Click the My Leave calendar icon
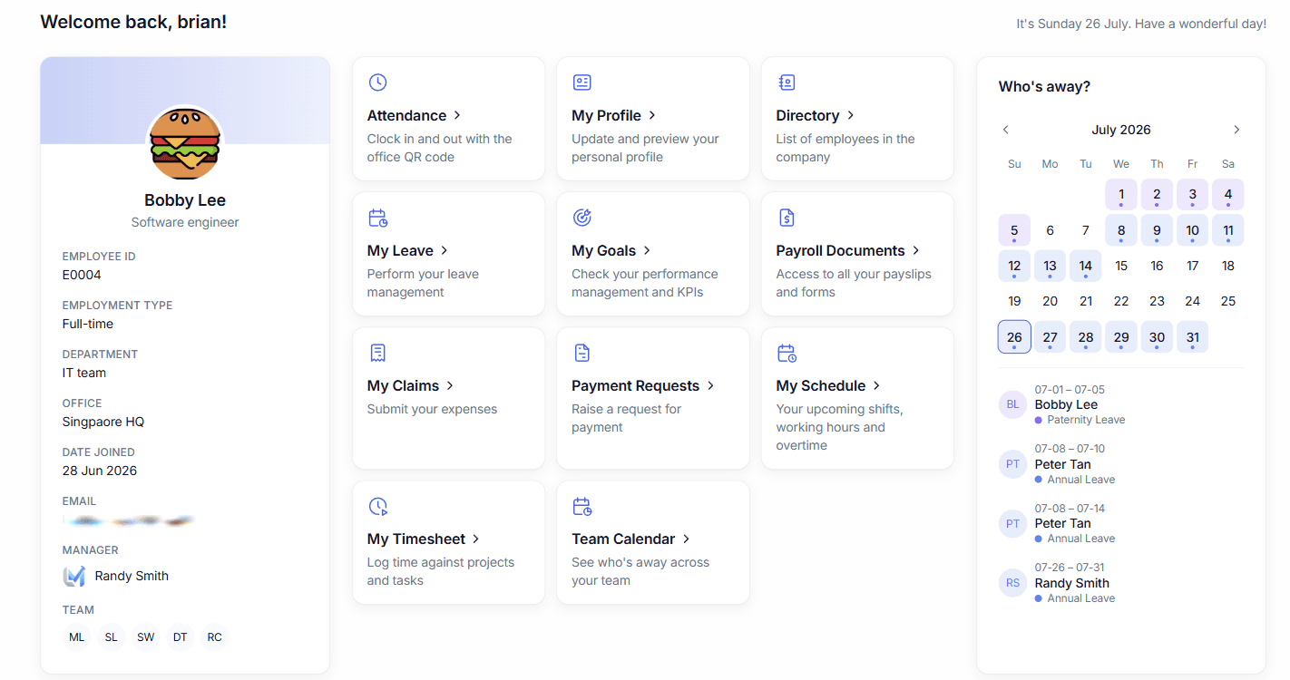The image size is (1290, 680). [x=377, y=218]
